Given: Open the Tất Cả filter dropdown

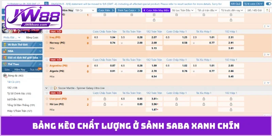Looking at the screenshot, I should pos(85,11).
